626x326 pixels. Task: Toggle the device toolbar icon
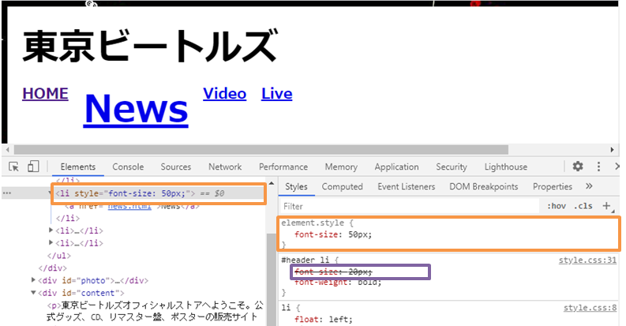(33, 167)
